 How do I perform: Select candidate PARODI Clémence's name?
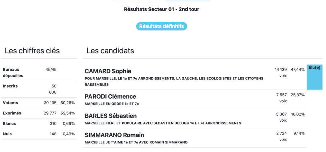(x=110, y=96)
